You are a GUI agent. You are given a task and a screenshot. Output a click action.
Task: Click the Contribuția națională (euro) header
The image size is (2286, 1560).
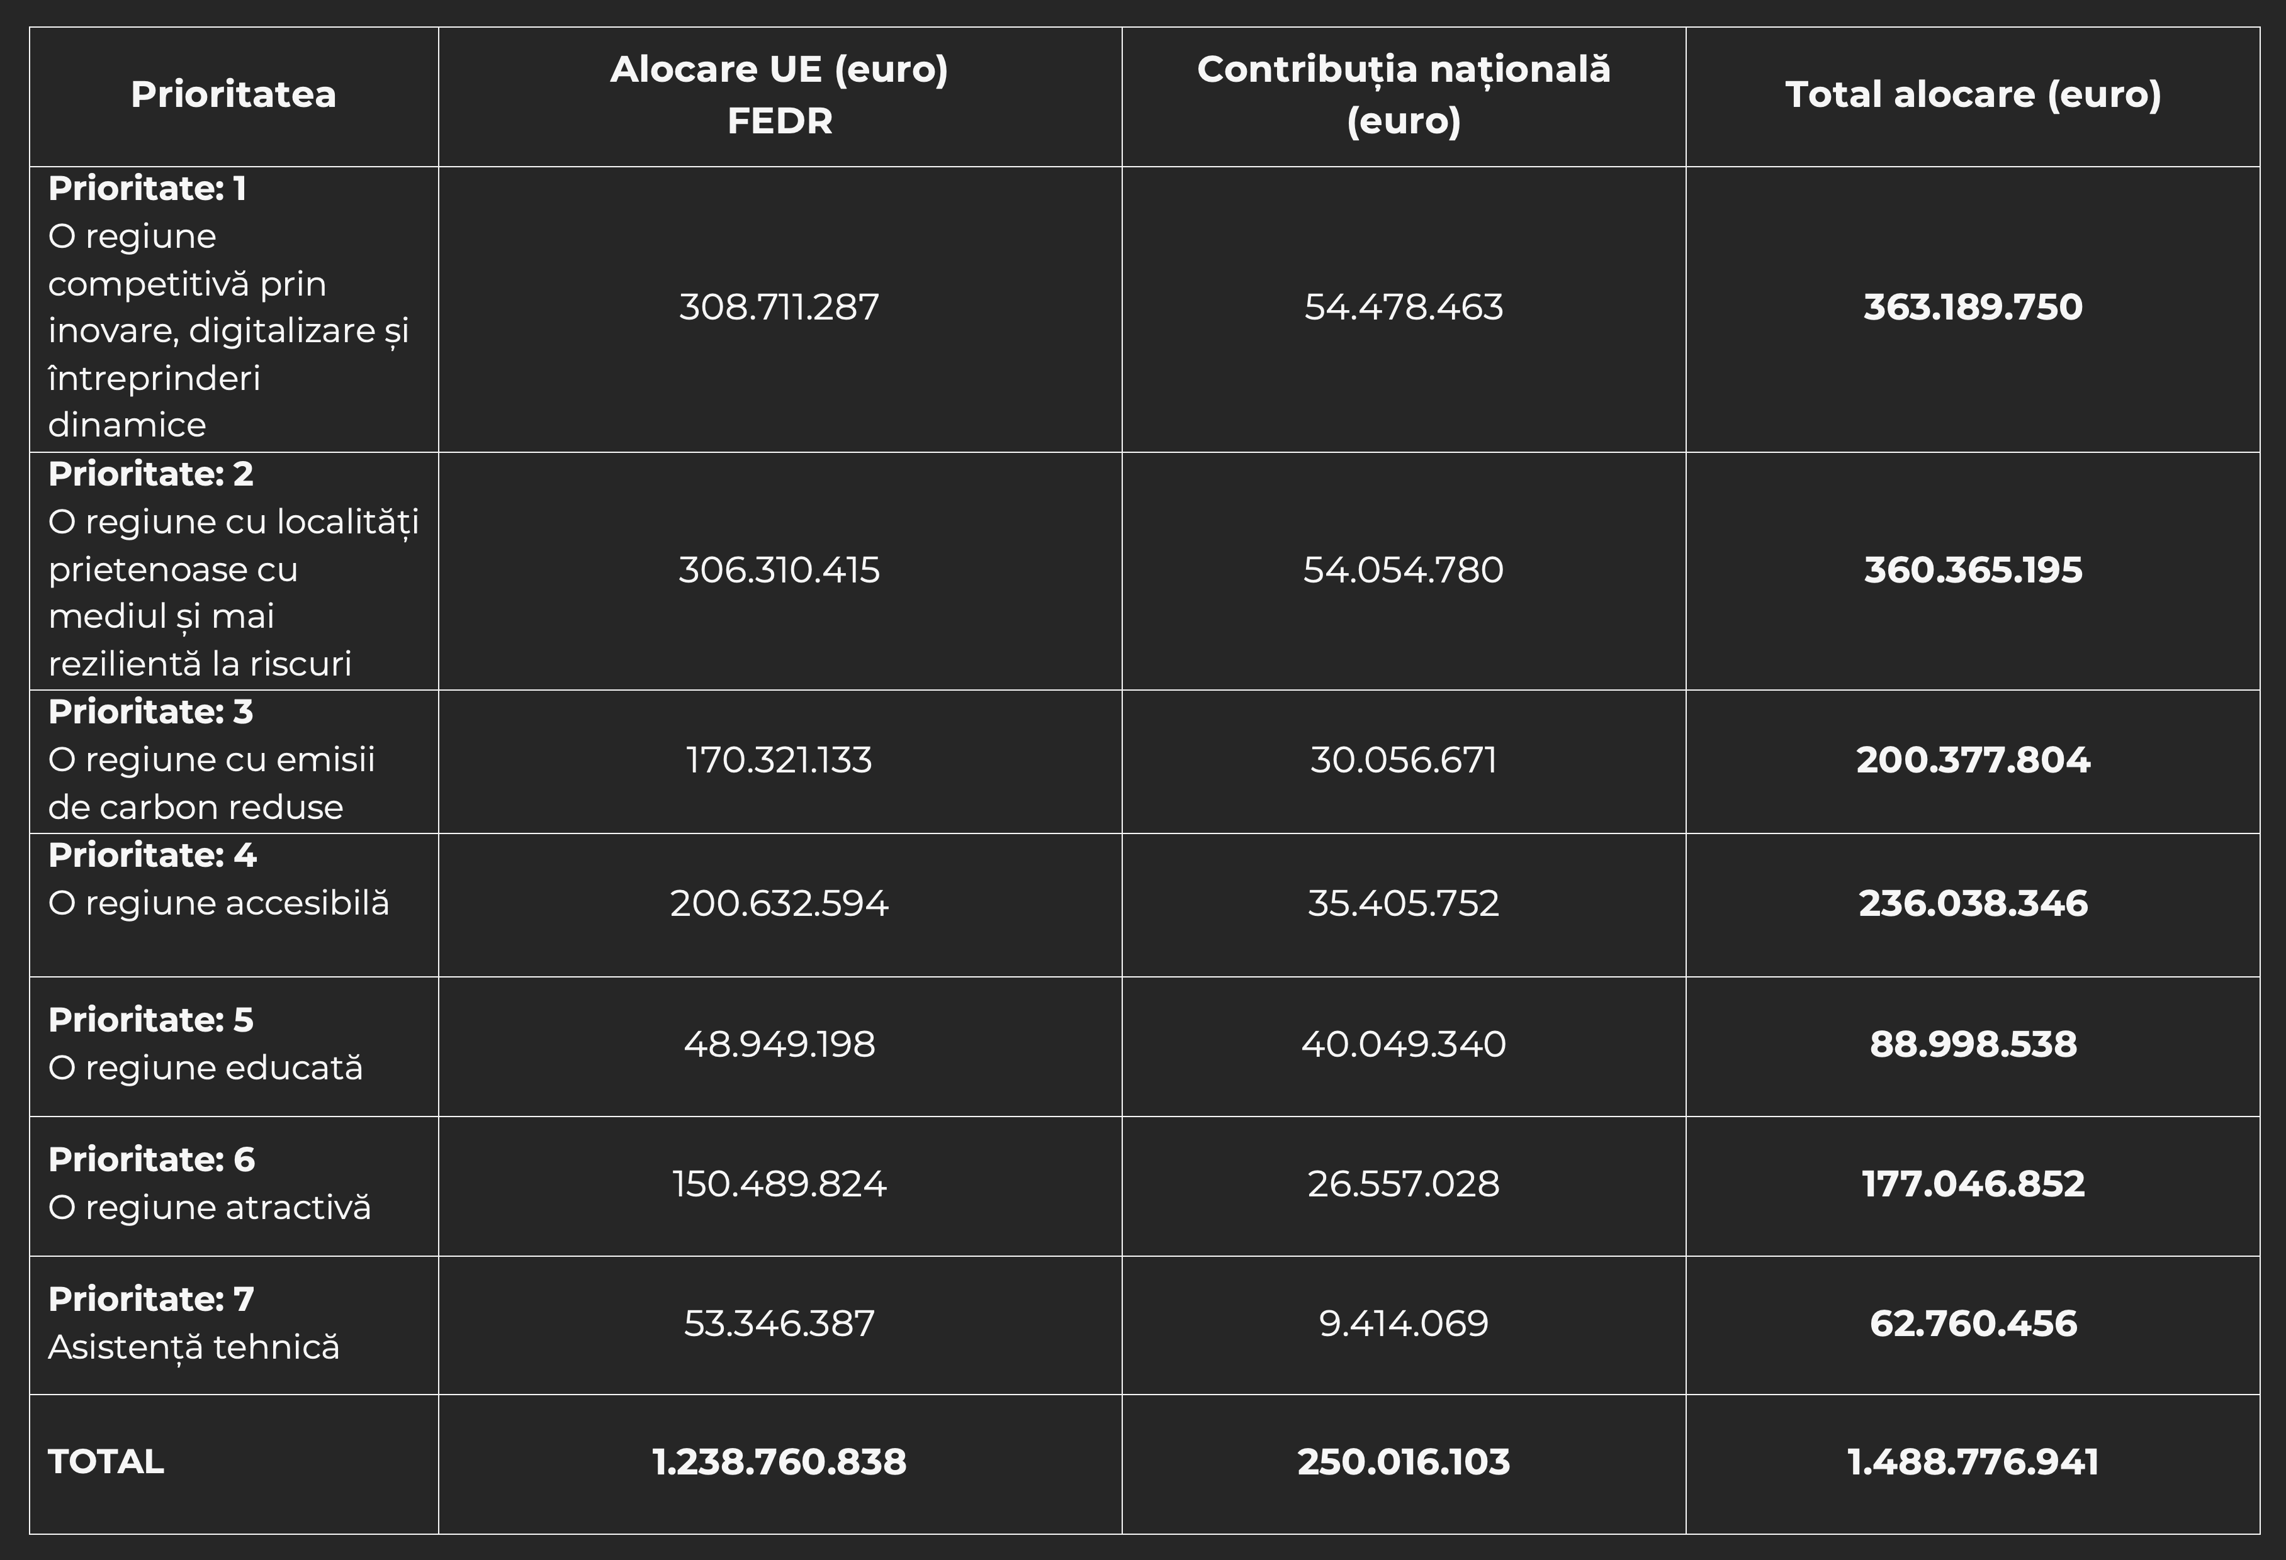(x=1403, y=96)
